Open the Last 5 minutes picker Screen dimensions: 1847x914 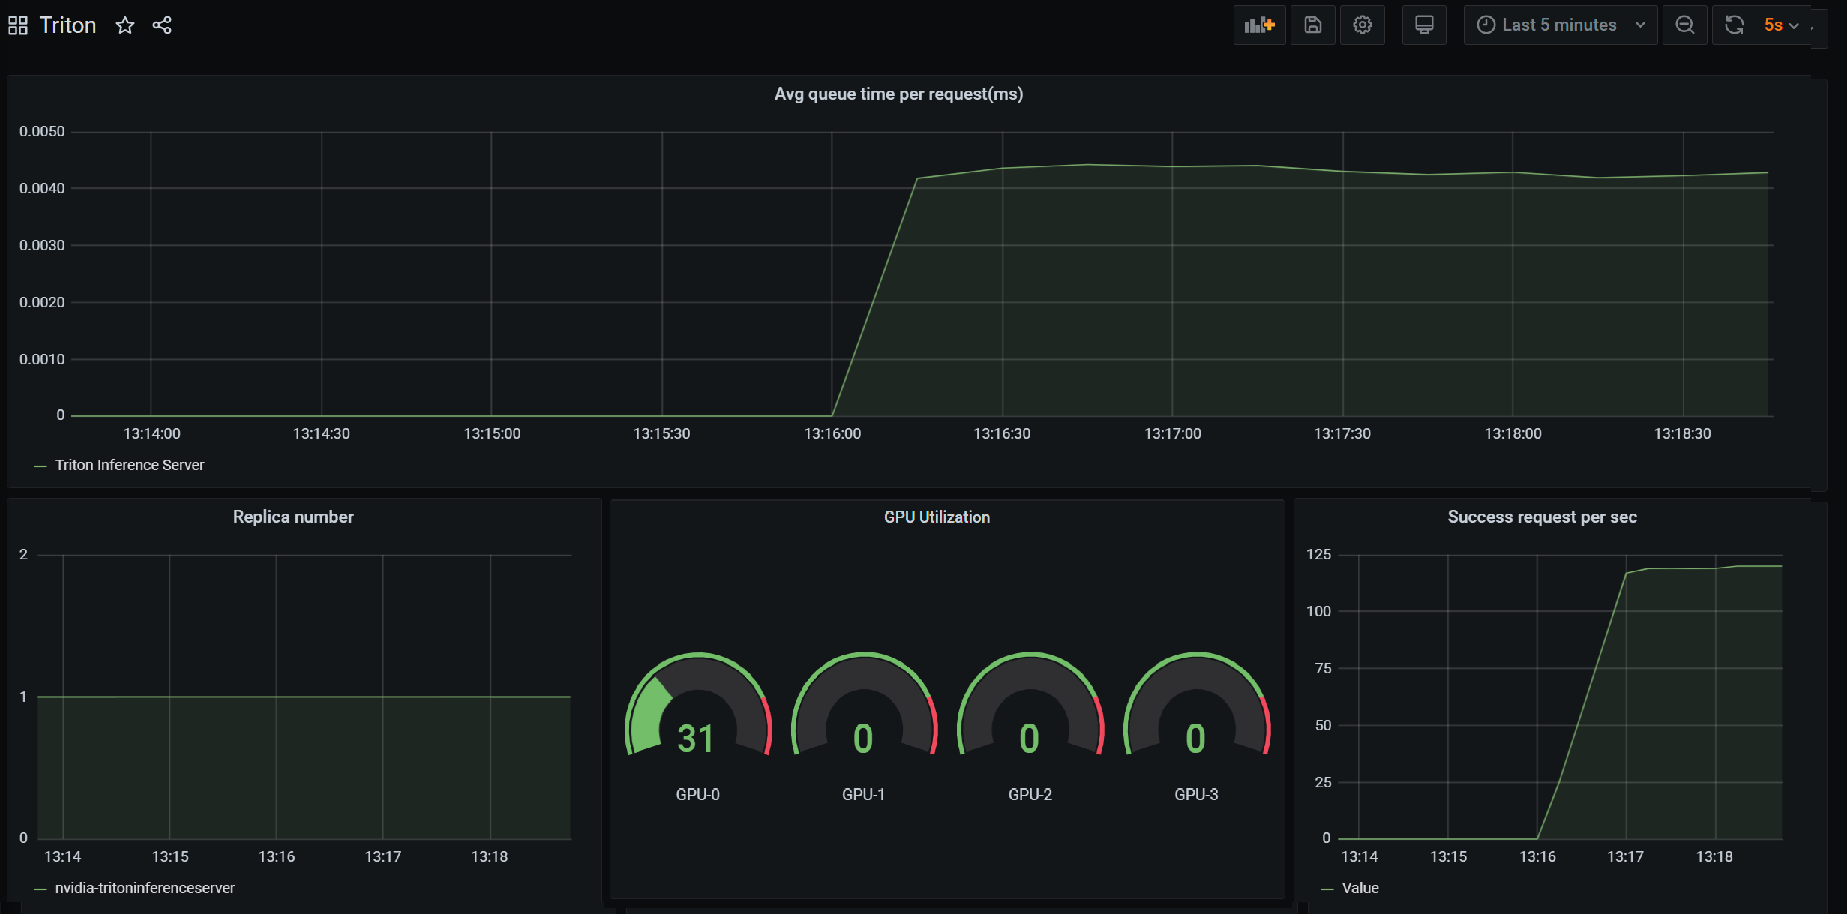1560,25
